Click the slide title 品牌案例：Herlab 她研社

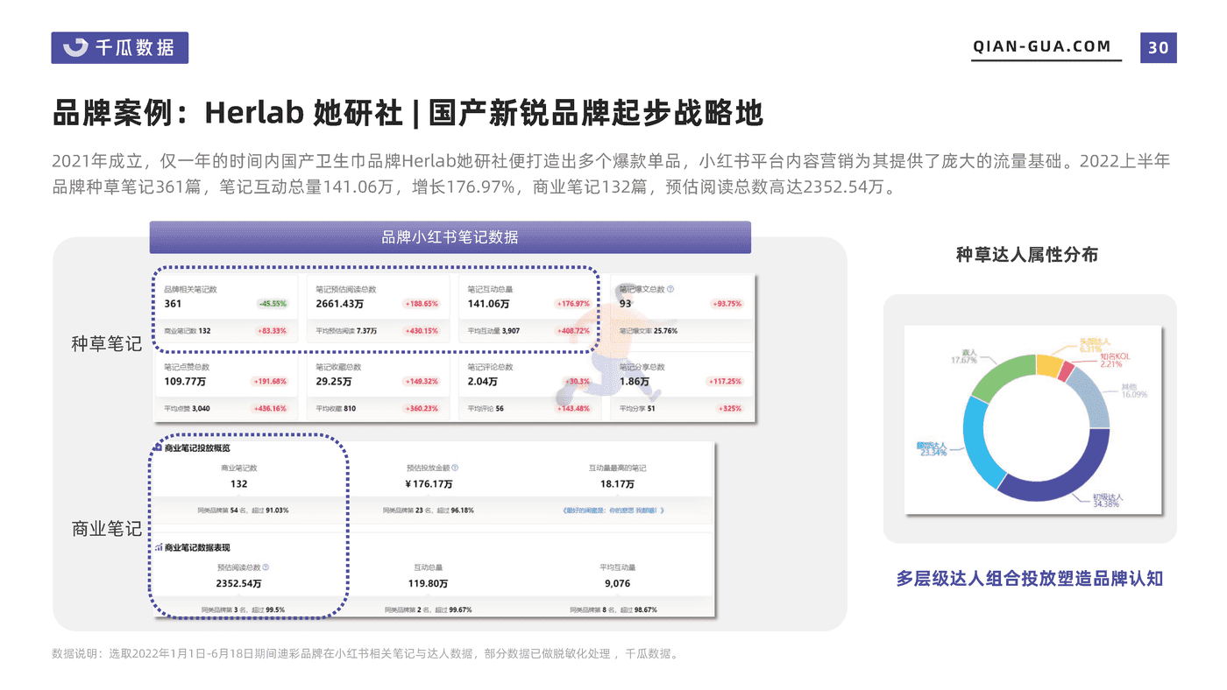coord(228,114)
